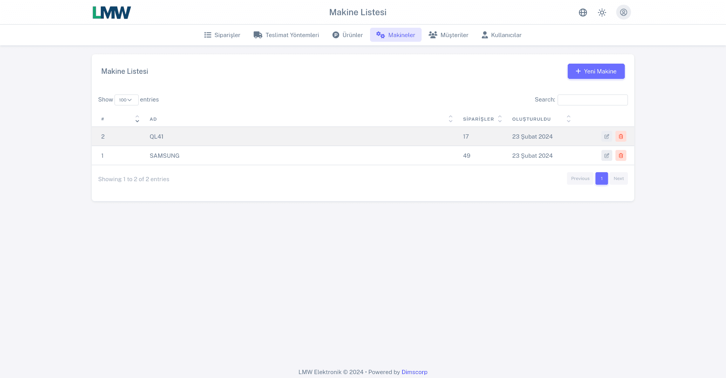Click the Yeni Makine button
Viewport: 726px width, 378px height.
[x=596, y=71]
